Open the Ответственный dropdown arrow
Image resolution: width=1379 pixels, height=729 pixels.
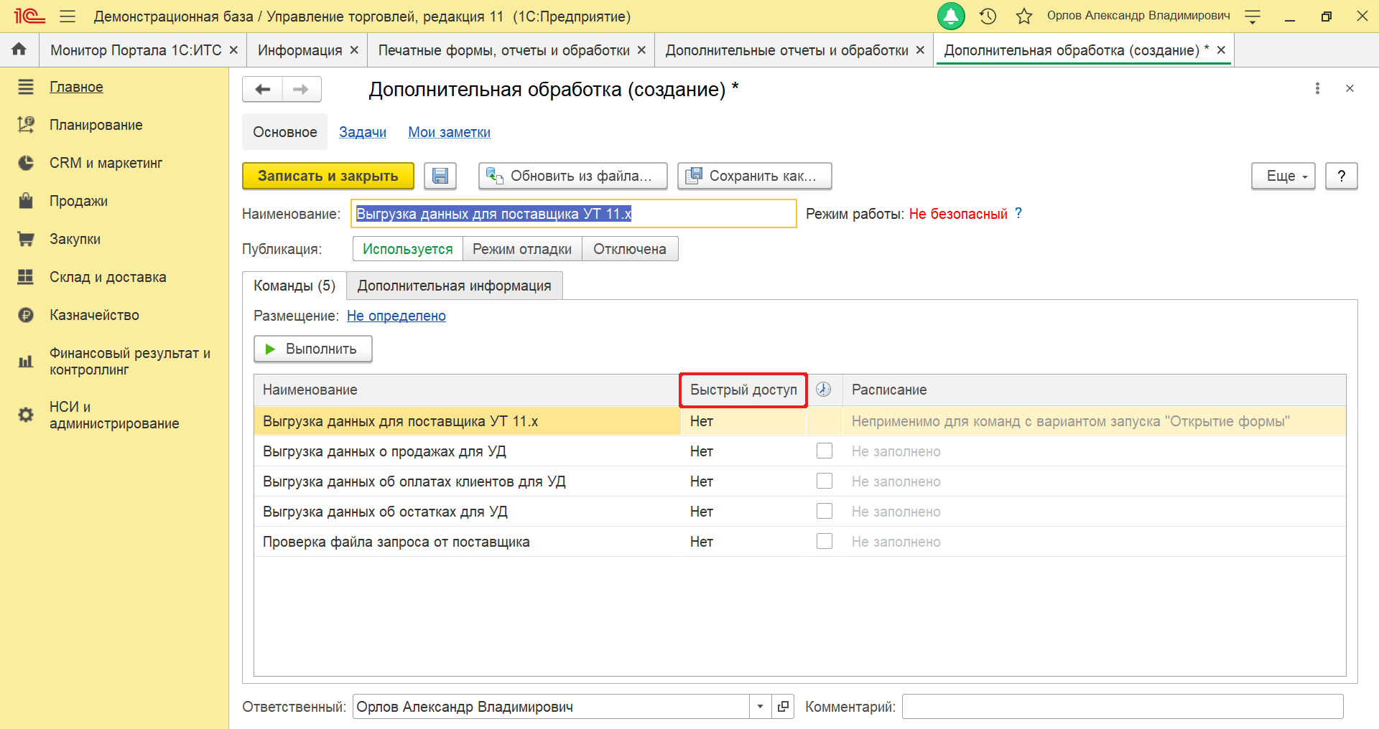[x=760, y=707]
